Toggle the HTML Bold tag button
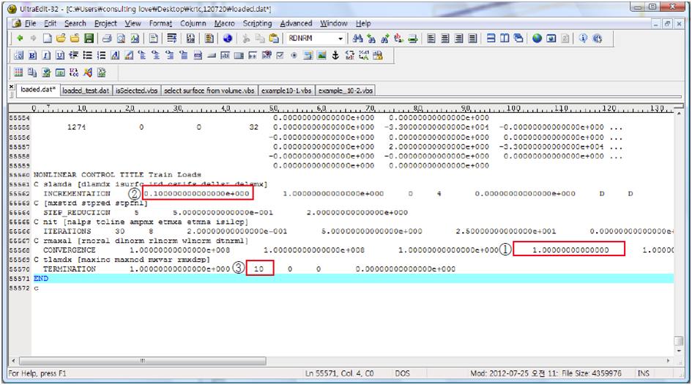 33,56
